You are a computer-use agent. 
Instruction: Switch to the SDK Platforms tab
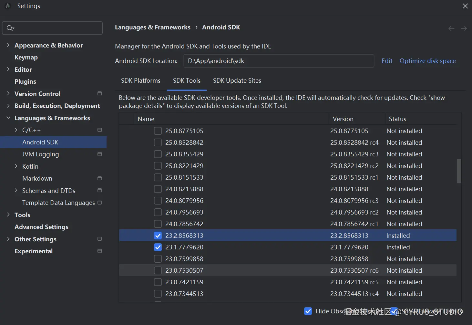tap(141, 80)
